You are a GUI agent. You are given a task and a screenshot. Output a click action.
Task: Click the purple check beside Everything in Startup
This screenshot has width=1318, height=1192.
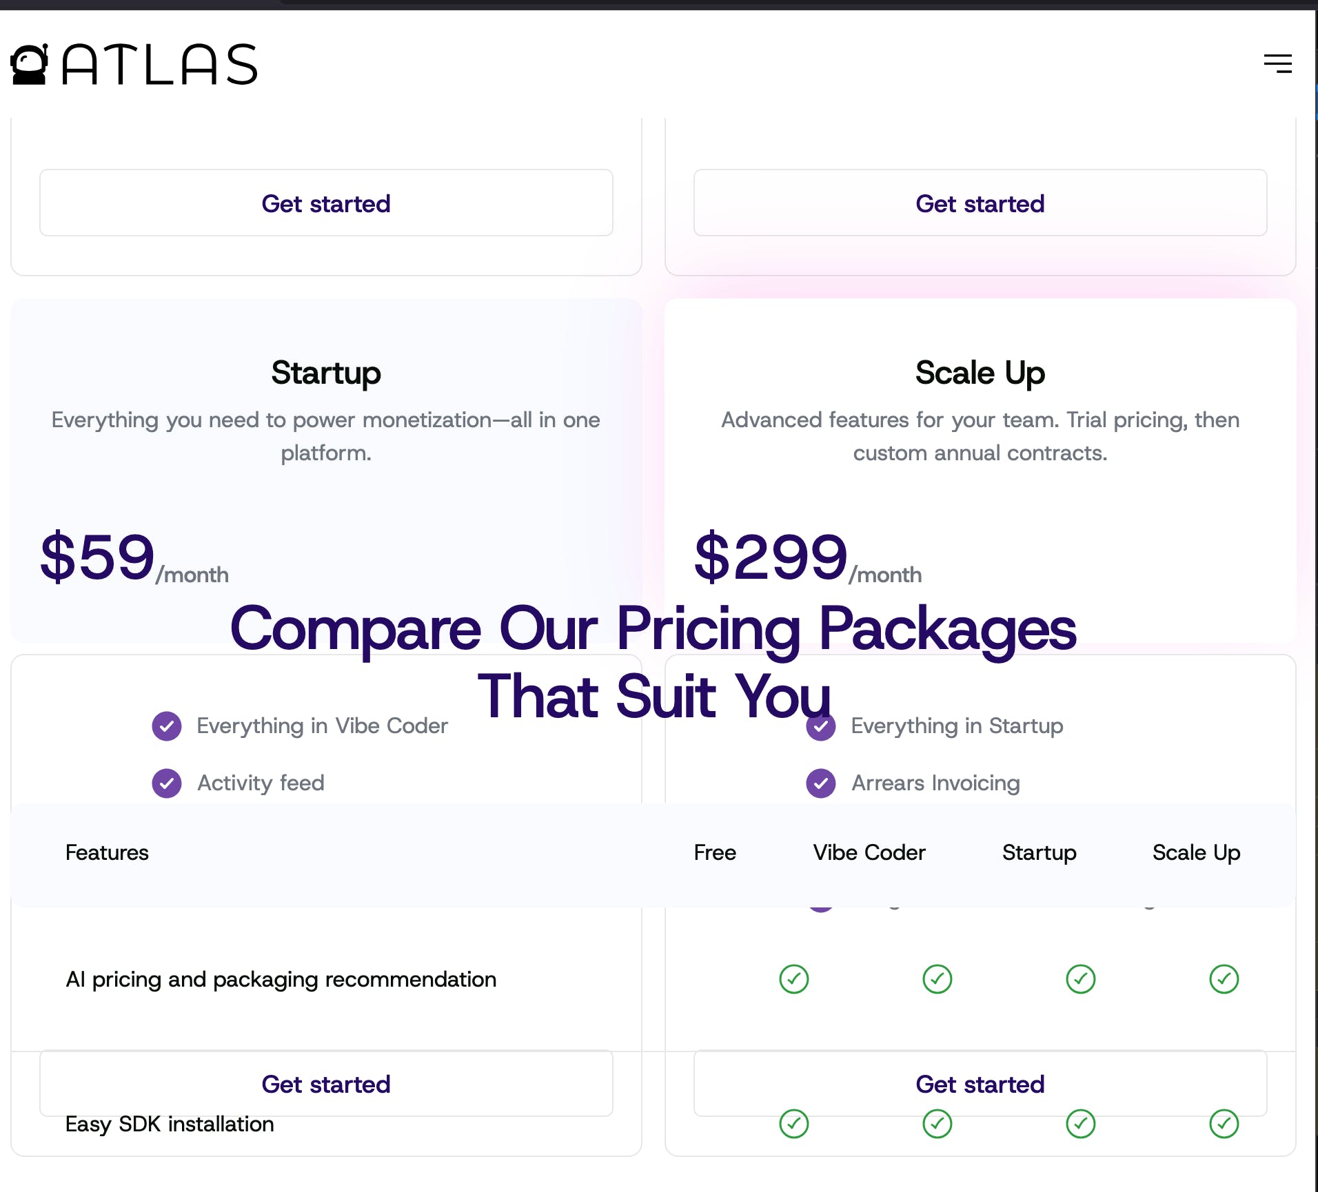[821, 726]
